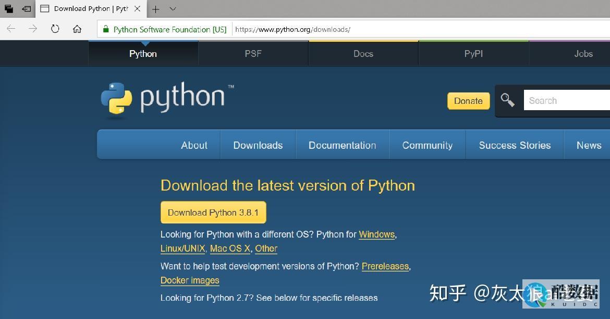Follow the Mac OS X link
This screenshot has height=319, width=610.
pos(230,249)
